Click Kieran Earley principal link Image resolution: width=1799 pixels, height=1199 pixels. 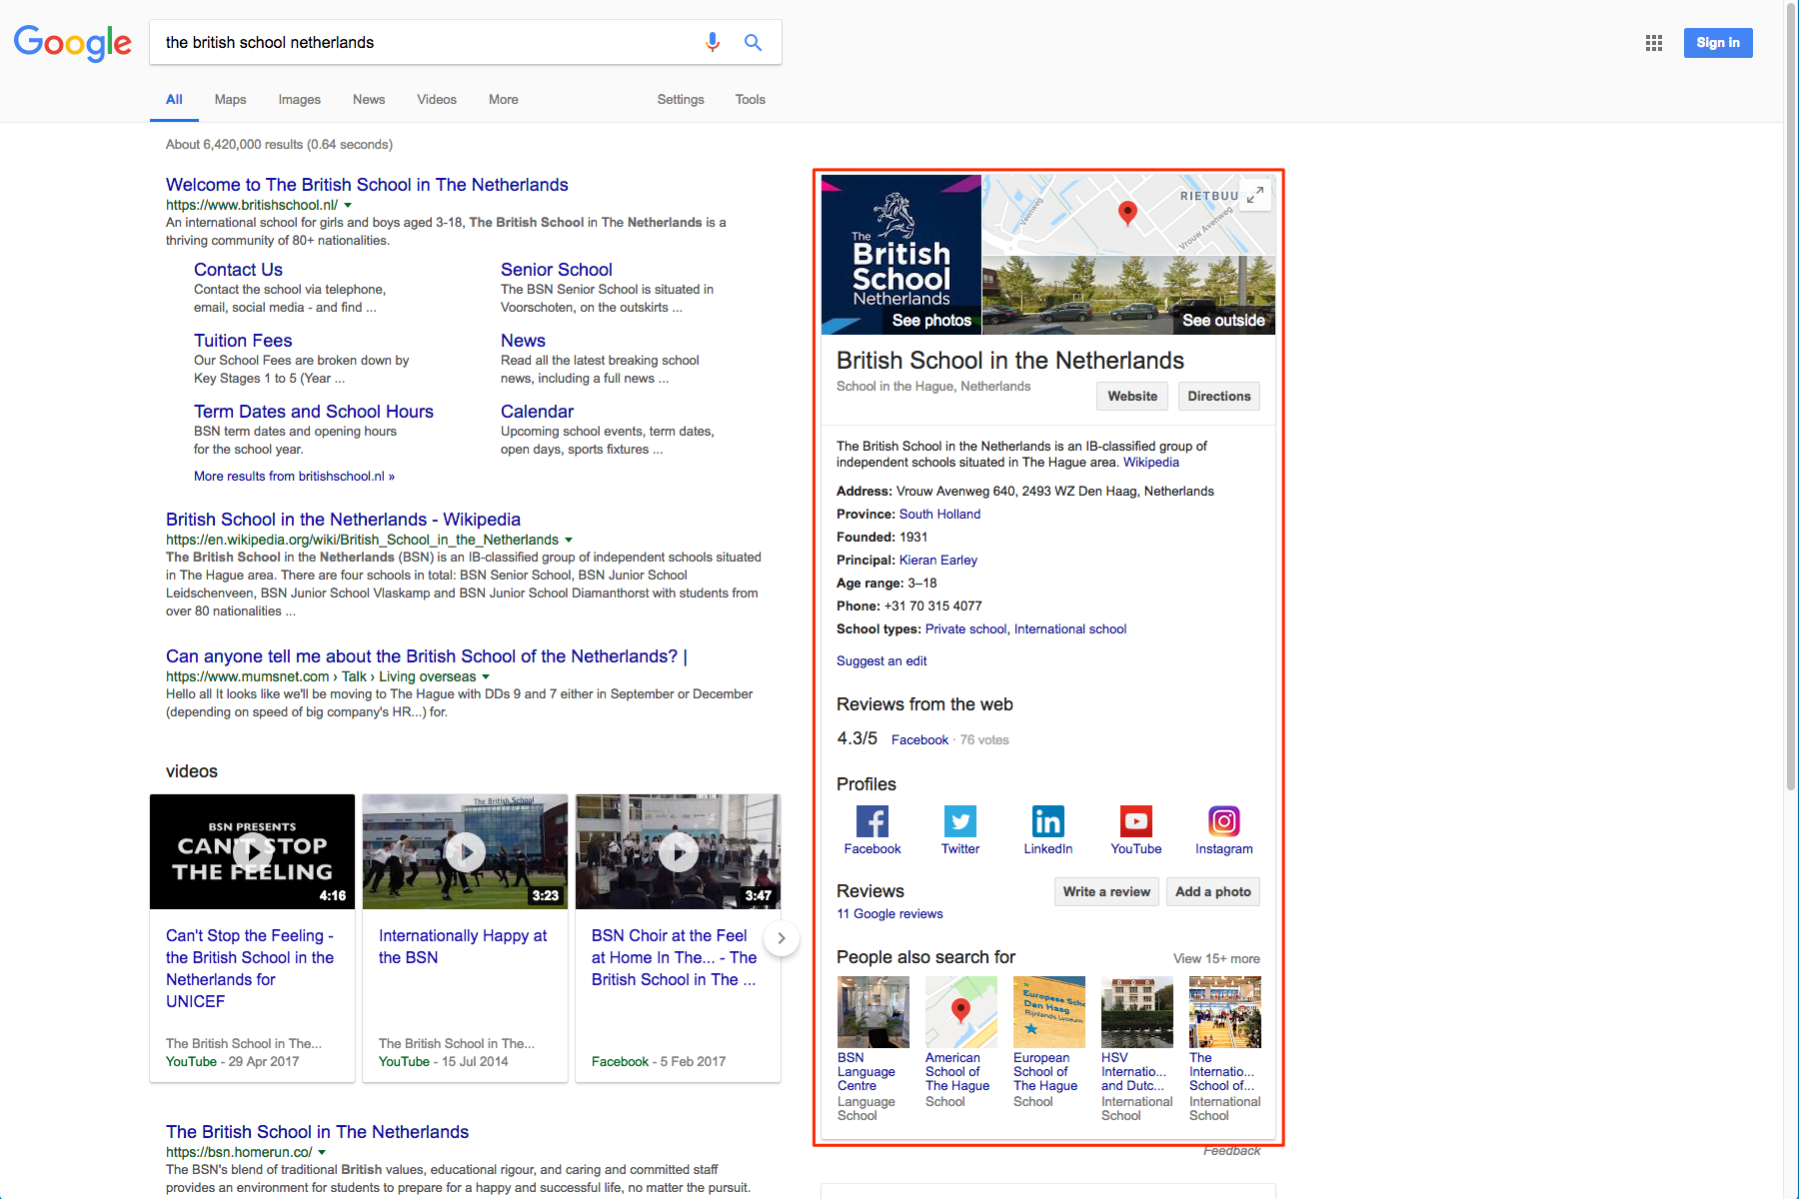click(938, 561)
